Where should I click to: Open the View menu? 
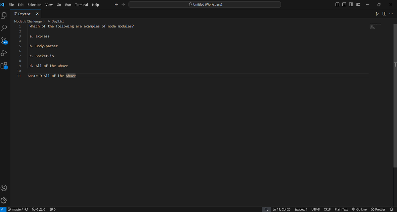(x=49, y=5)
